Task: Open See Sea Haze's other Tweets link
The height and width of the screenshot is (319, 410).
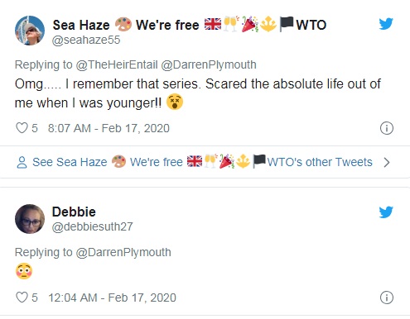Action: (x=202, y=162)
